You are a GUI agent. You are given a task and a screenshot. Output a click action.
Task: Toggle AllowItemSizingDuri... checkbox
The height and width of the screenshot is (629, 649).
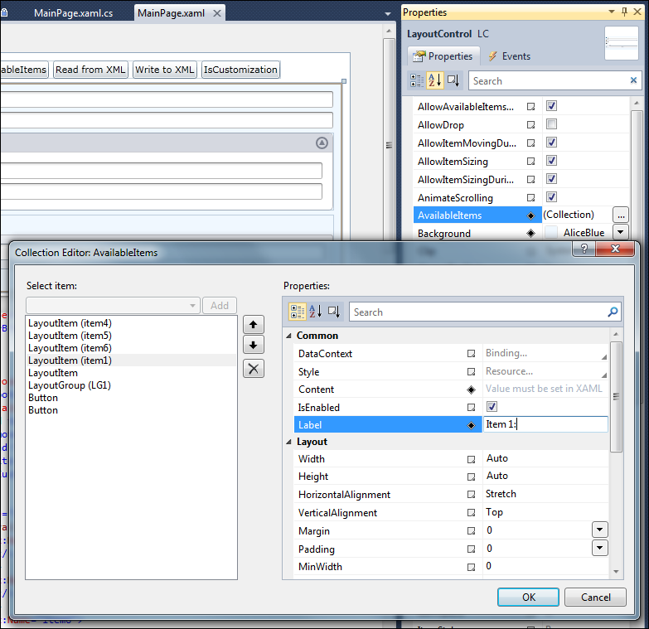click(x=551, y=179)
